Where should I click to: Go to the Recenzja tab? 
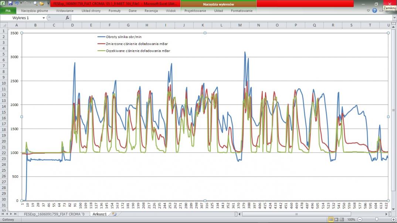[151, 11]
